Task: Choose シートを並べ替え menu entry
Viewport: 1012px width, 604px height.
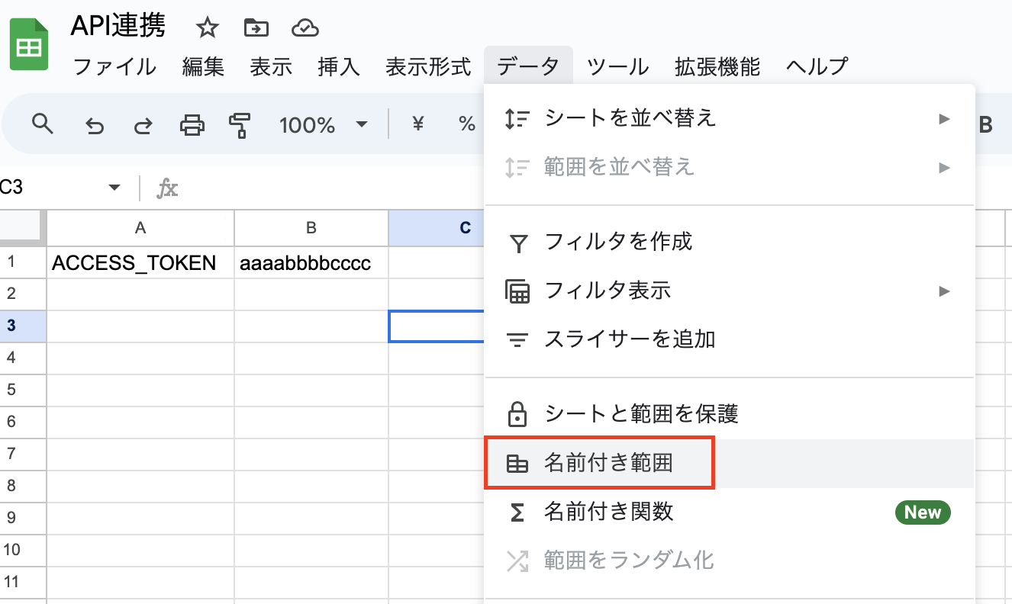Action: click(730, 118)
